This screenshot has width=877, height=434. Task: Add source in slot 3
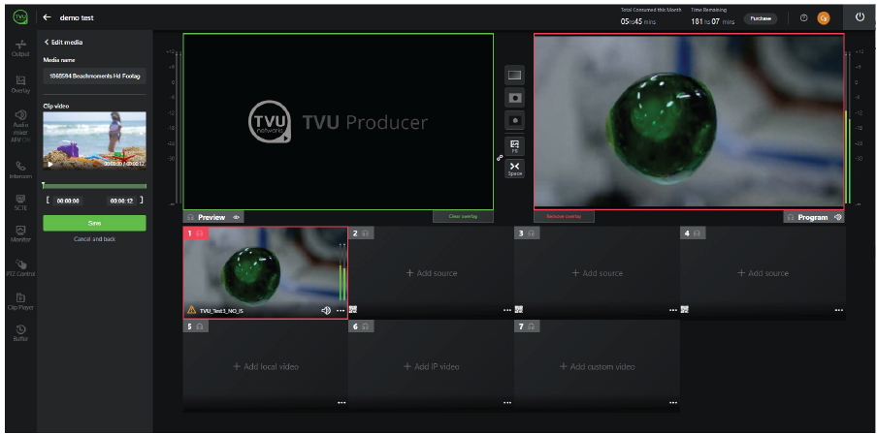coord(598,273)
